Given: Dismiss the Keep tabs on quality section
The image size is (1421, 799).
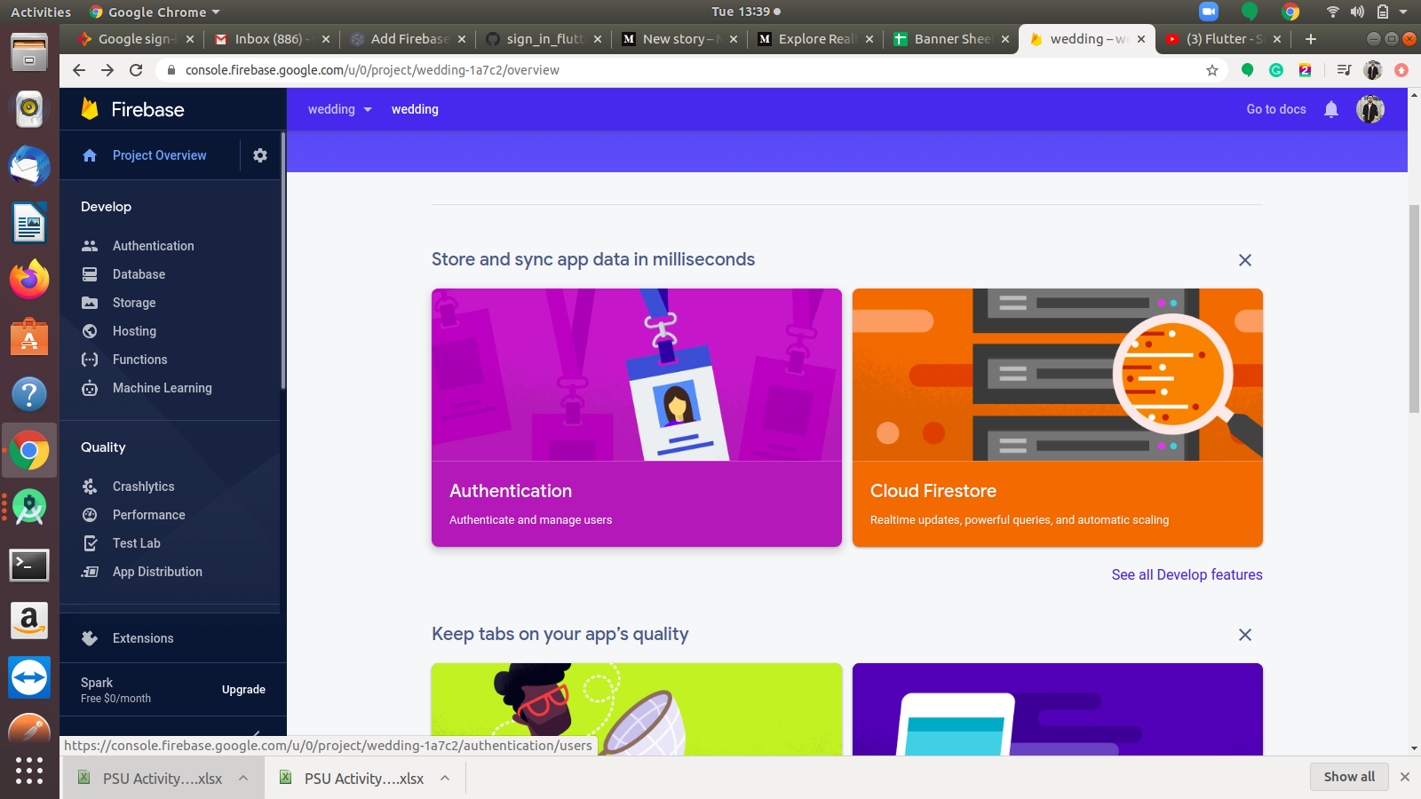Looking at the screenshot, I should (x=1245, y=635).
